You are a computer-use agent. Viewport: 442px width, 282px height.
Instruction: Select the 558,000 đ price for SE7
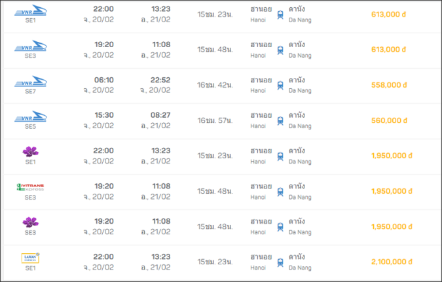389,85
